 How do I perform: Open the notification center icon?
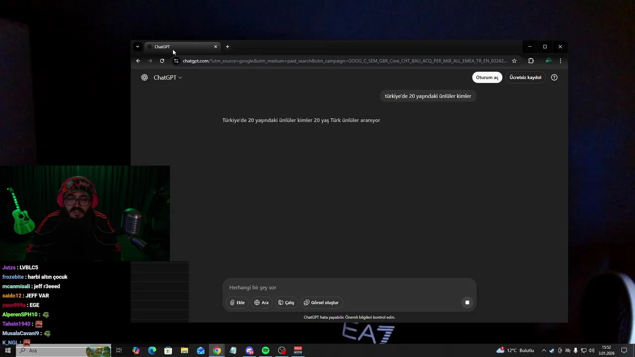click(624, 351)
